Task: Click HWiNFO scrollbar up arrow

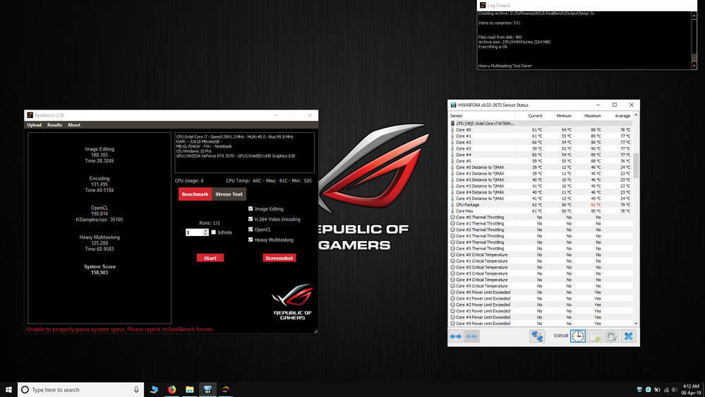Action: pyautogui.click(x=636, y=116)
